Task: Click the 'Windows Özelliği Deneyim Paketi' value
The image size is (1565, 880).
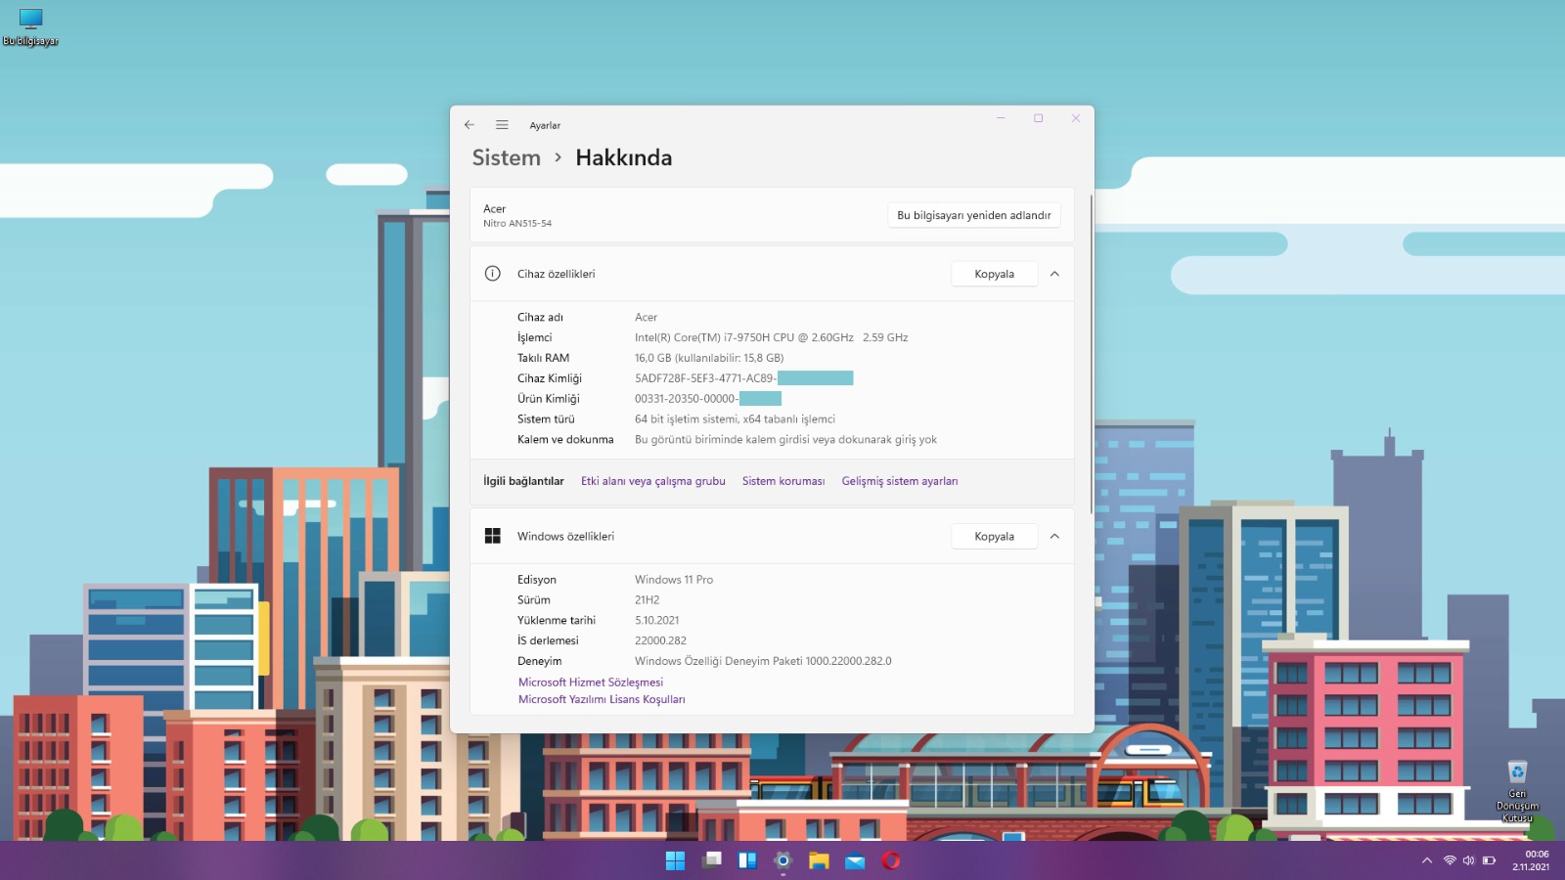Action: click(763, 661)
